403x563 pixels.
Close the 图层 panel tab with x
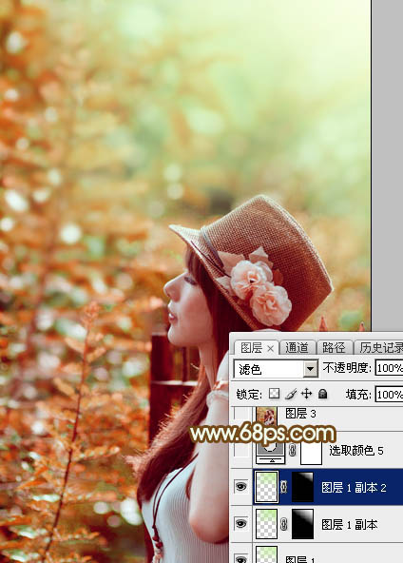click(x=271, y=348)
